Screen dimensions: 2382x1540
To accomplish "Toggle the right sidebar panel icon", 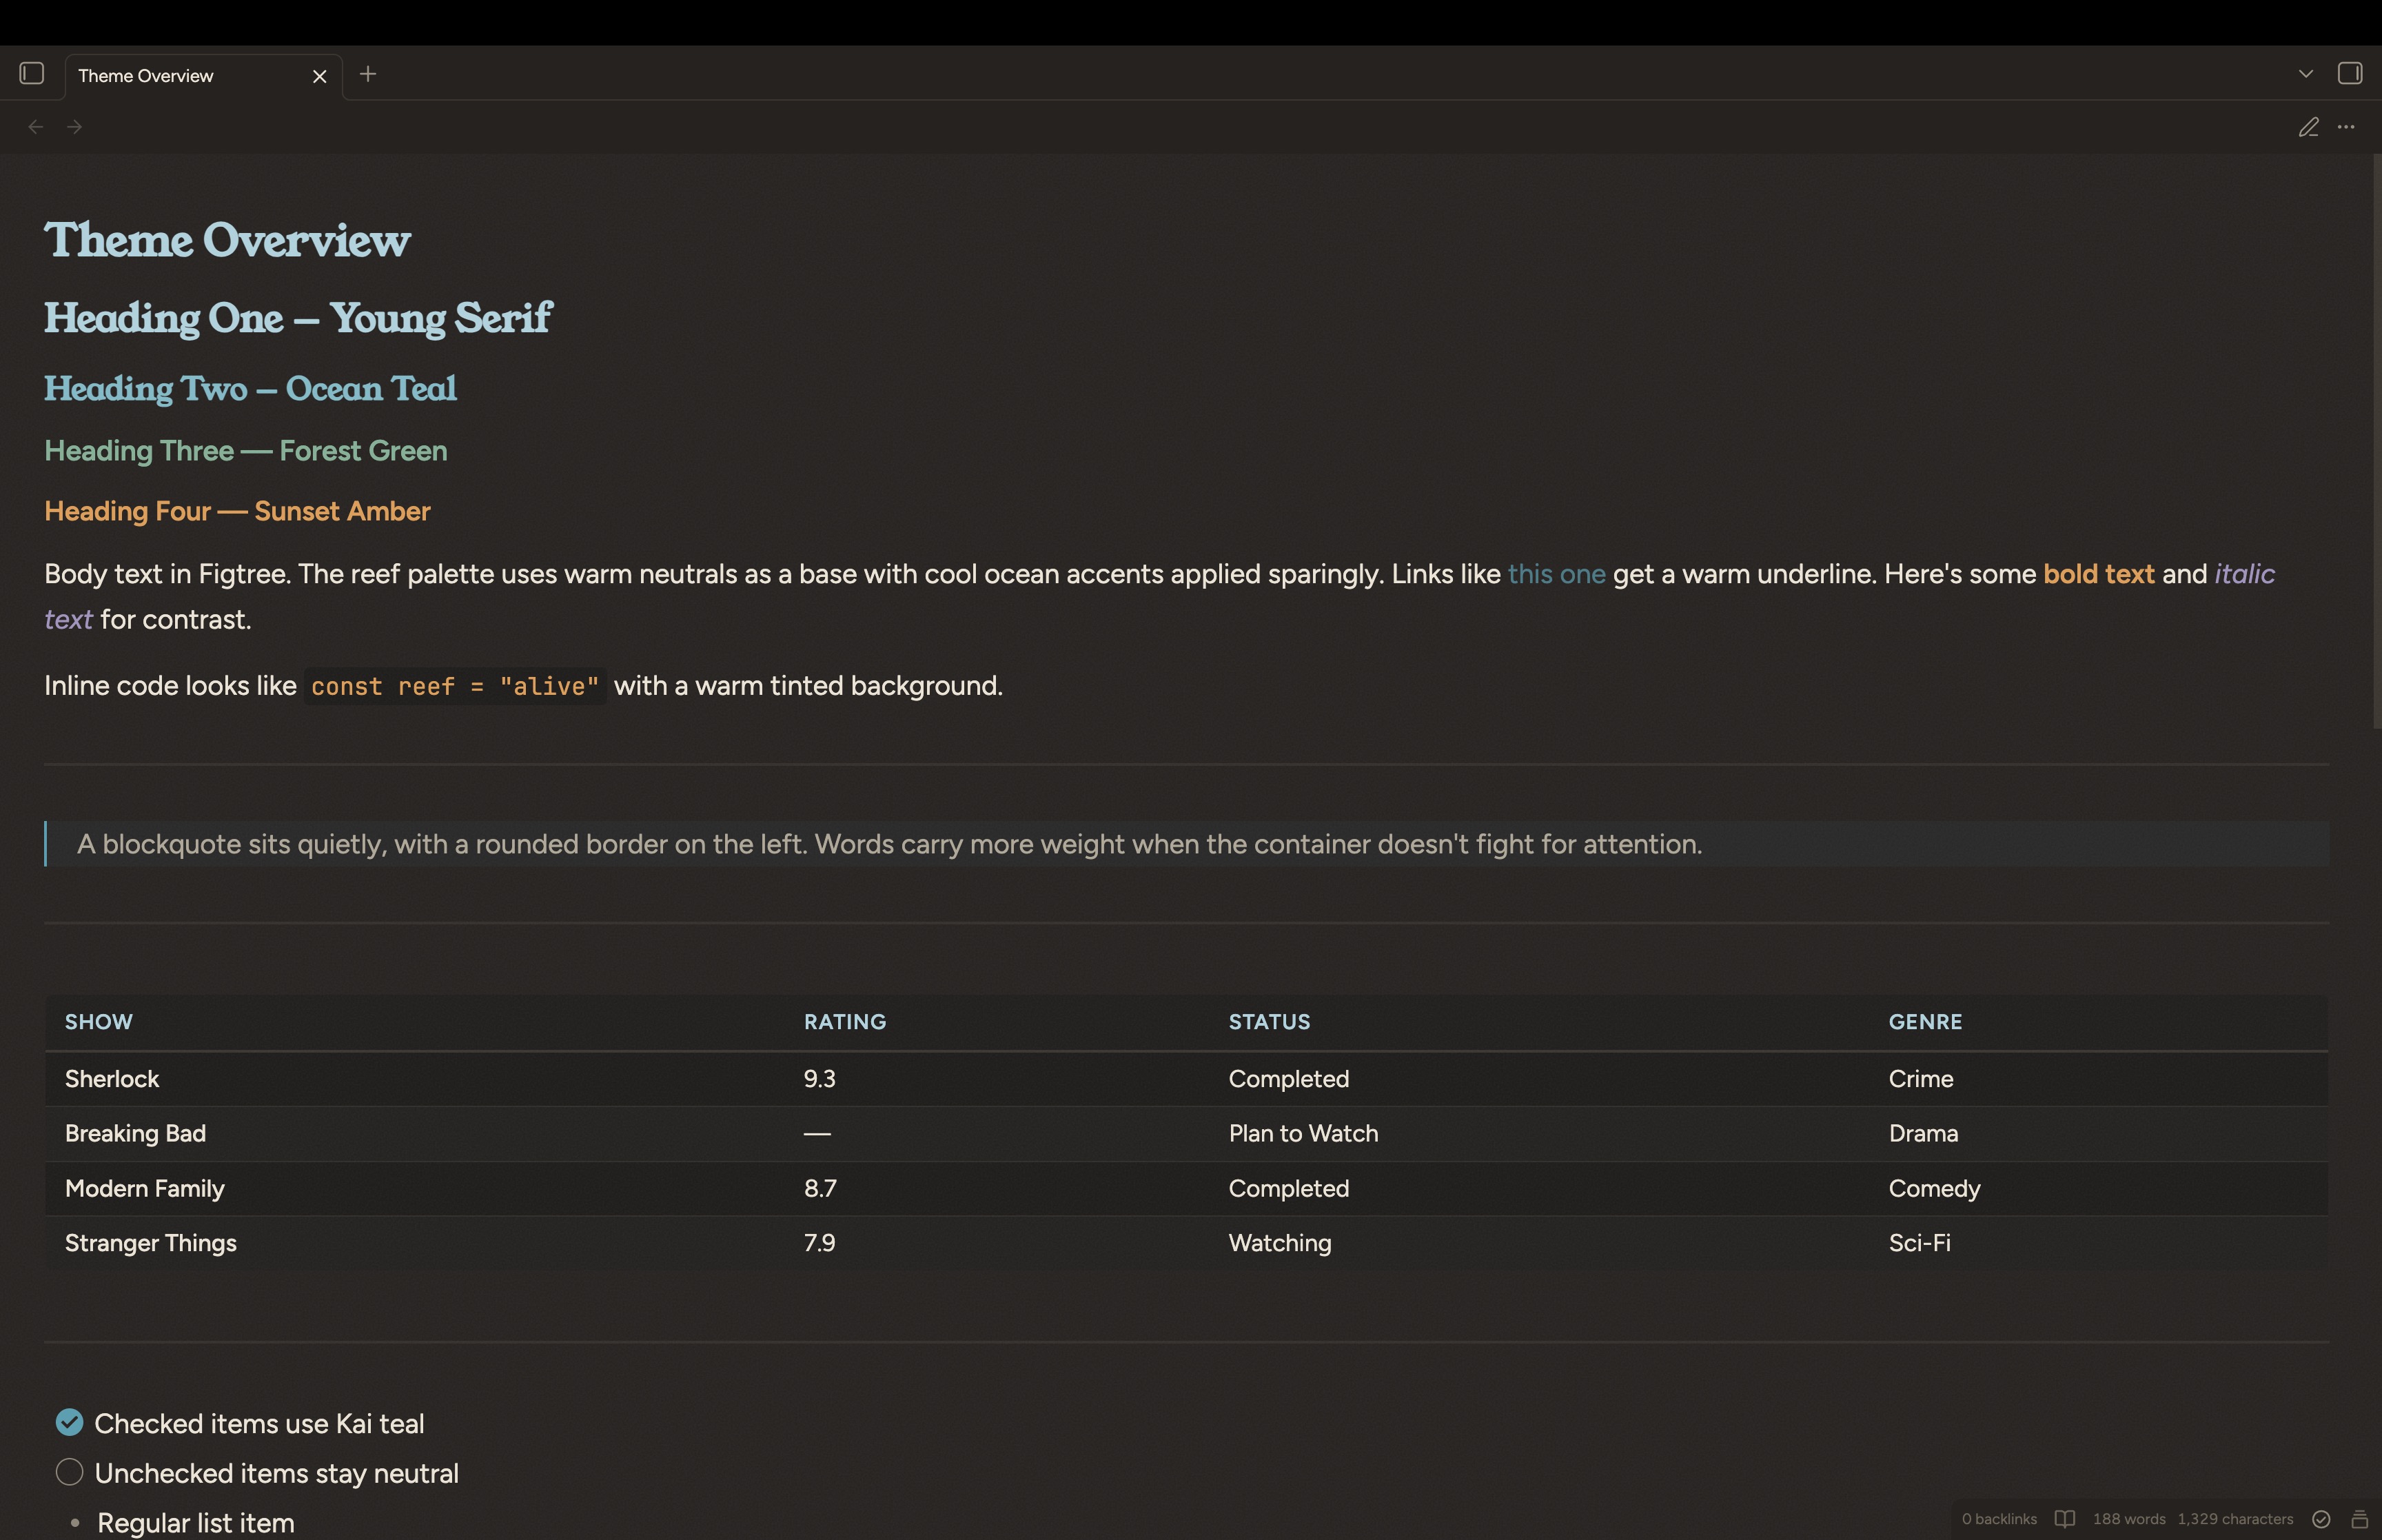I will point(2350,74).
